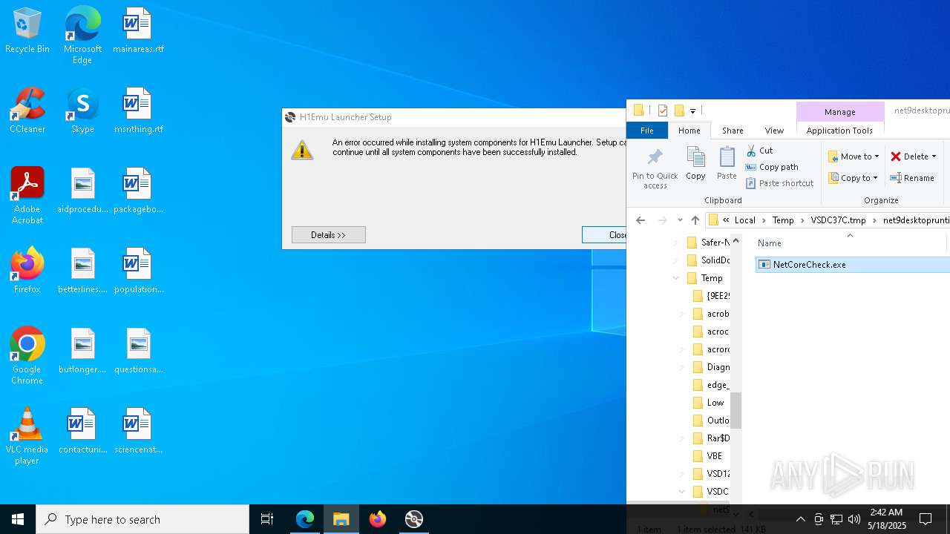Open CCleaner desktop shortcut
The height and width of the screenshot is (534, 950).
point(27,111)
